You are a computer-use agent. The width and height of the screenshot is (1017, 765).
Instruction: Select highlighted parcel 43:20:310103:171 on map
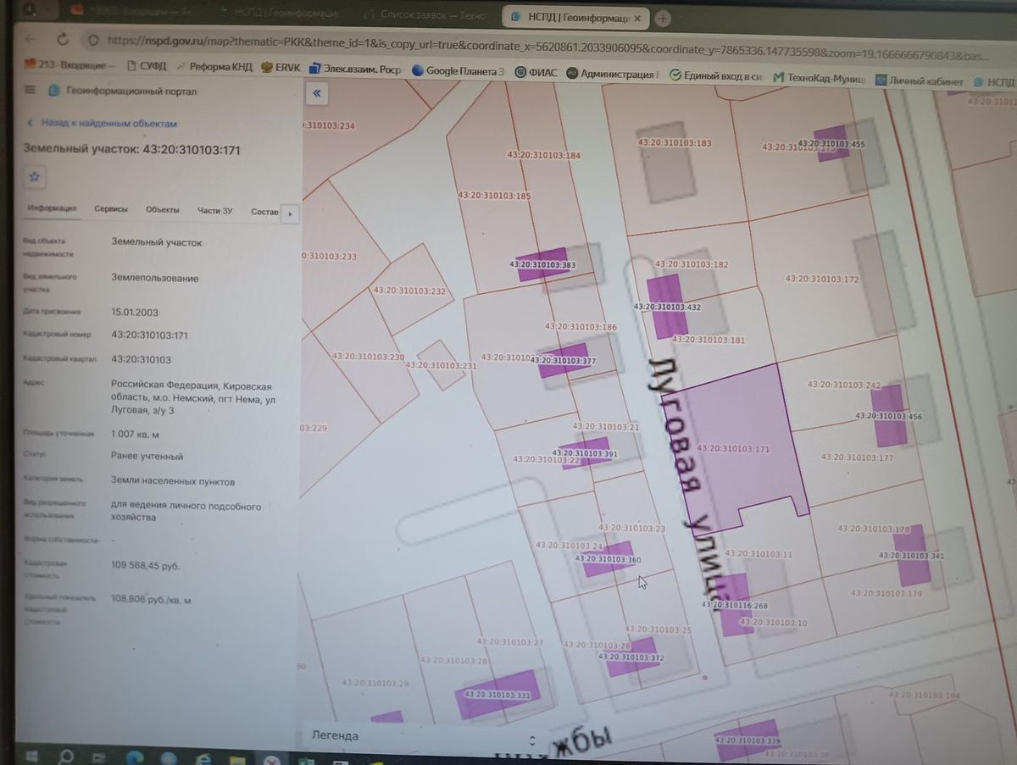[732, 449]
